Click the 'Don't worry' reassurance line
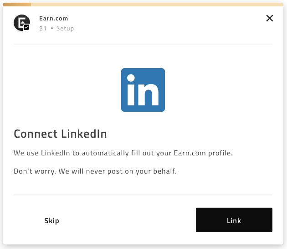 tap(95, 171)
